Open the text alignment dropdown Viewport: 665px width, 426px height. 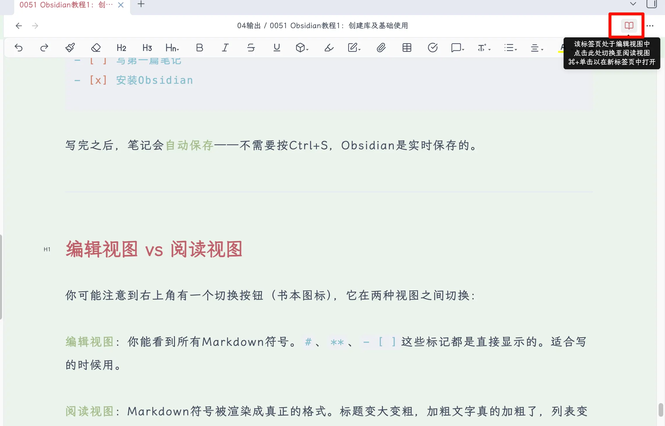pos(536,48)
